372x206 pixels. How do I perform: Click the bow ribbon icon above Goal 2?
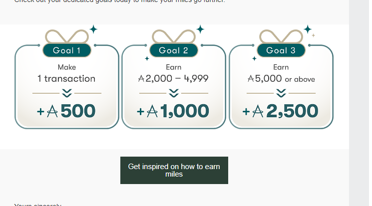pos(173,36)
